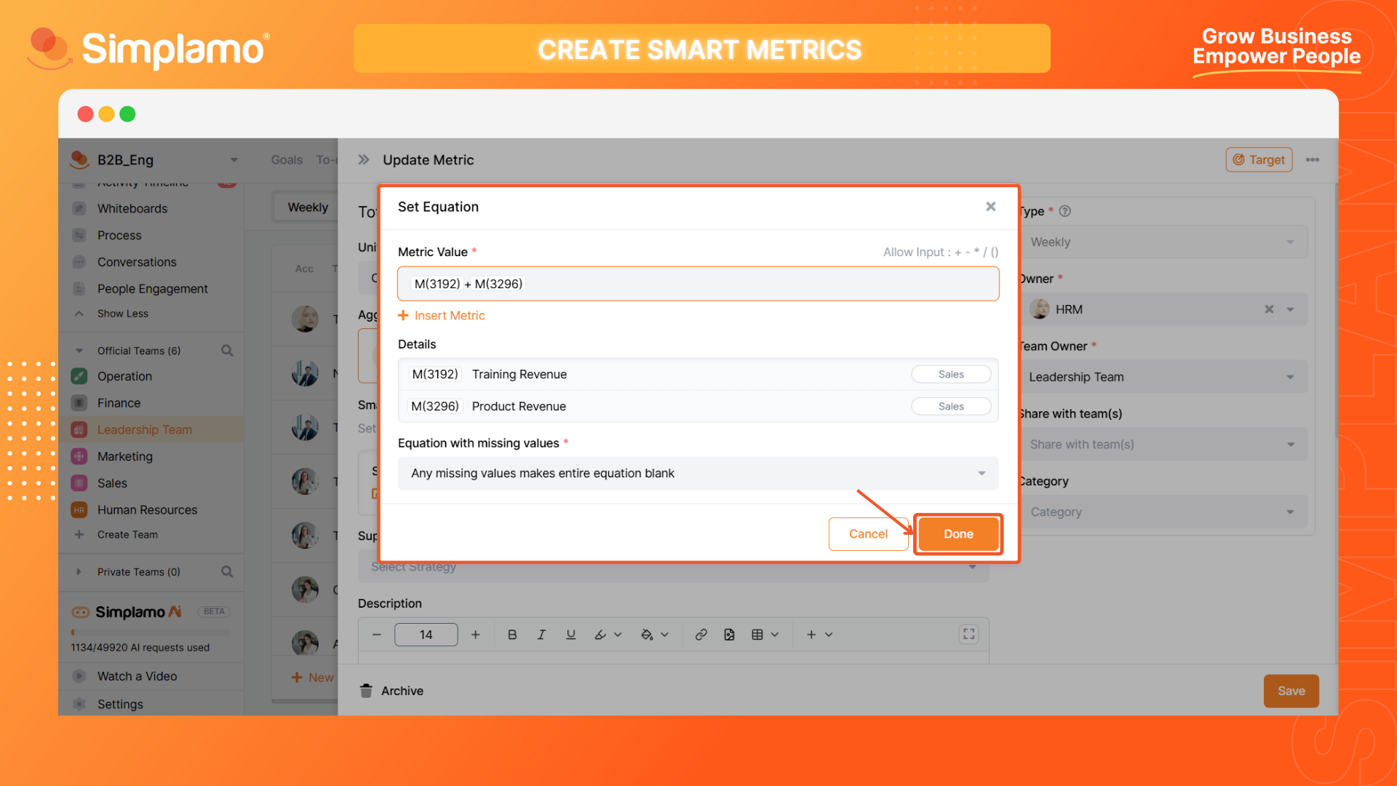1397x786 pixels.
Task: Open the missing values equation dropdown
Action: pyautogui.click(x=698, y=473)
